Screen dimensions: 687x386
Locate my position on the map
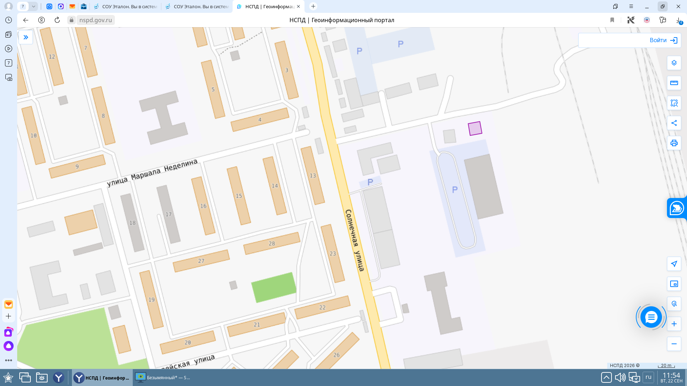tap(674, 264)
